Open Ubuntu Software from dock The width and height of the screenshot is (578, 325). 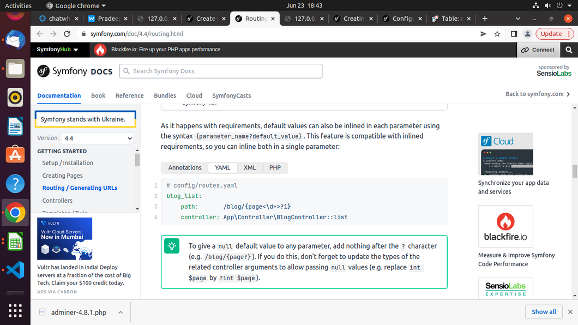click(15, 155)
